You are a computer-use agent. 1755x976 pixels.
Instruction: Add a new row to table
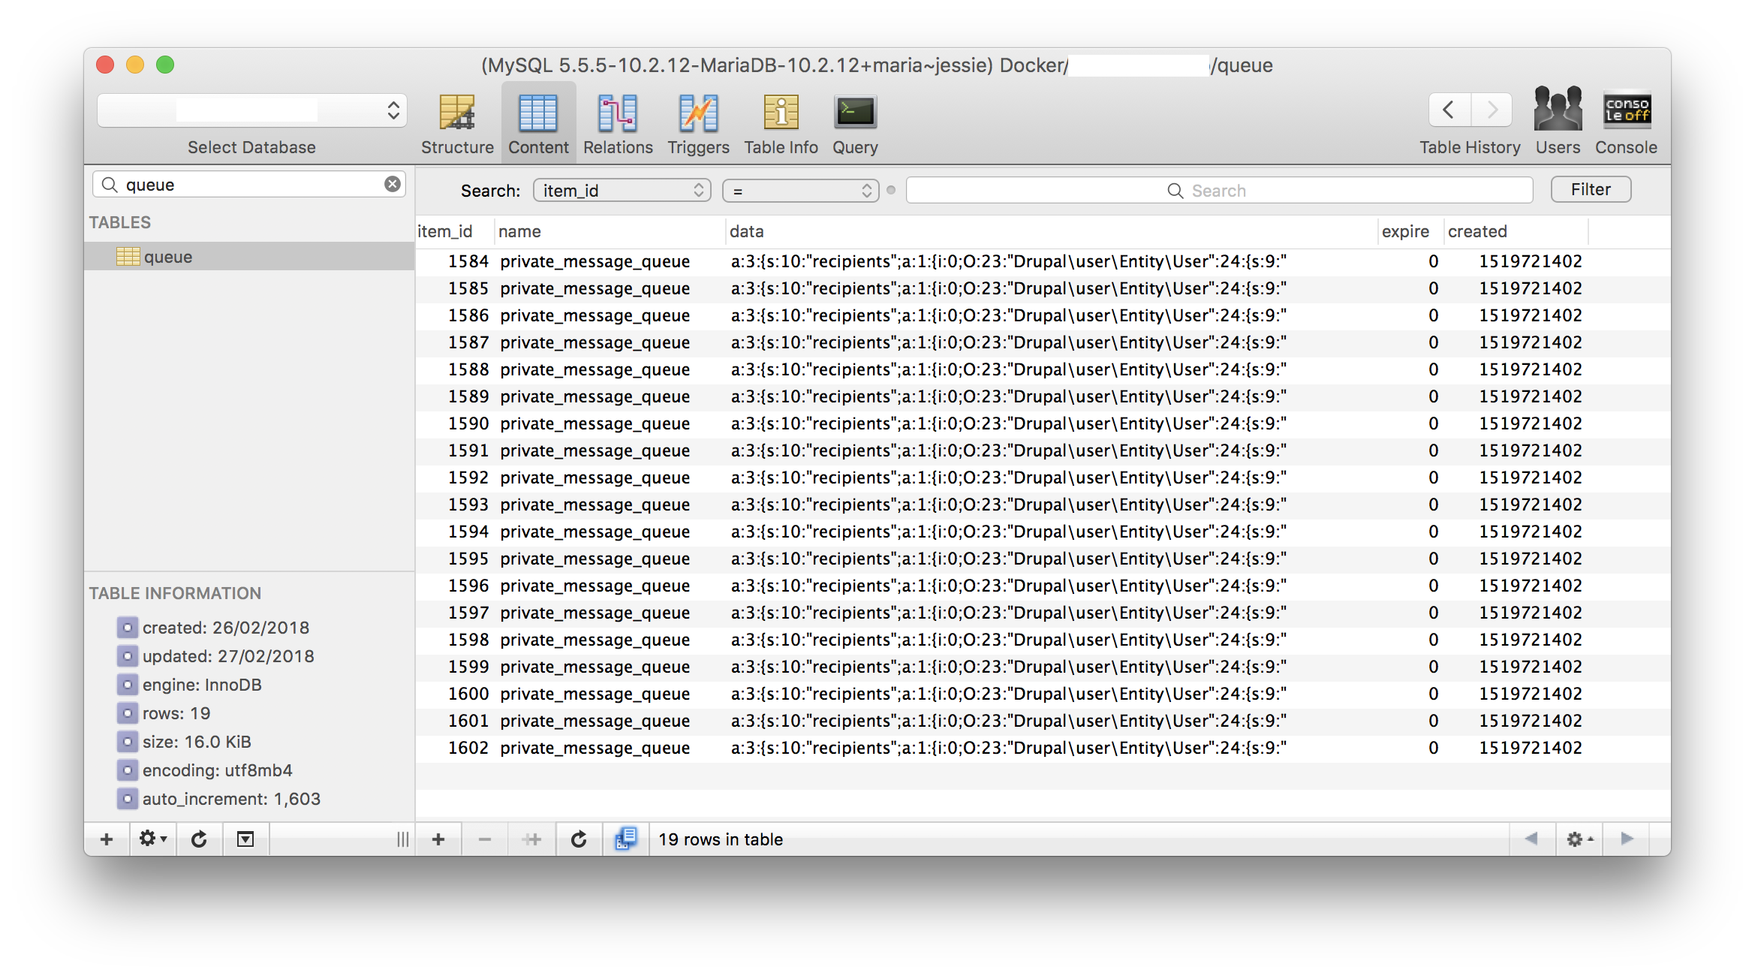point(438,839)
